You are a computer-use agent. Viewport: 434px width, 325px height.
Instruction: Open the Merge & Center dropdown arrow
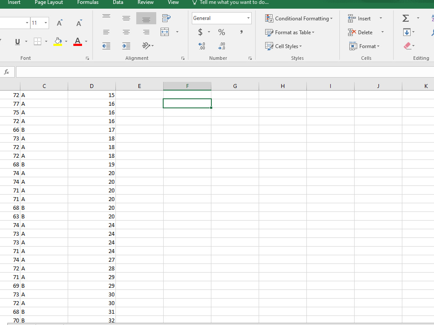coord(177,32)
